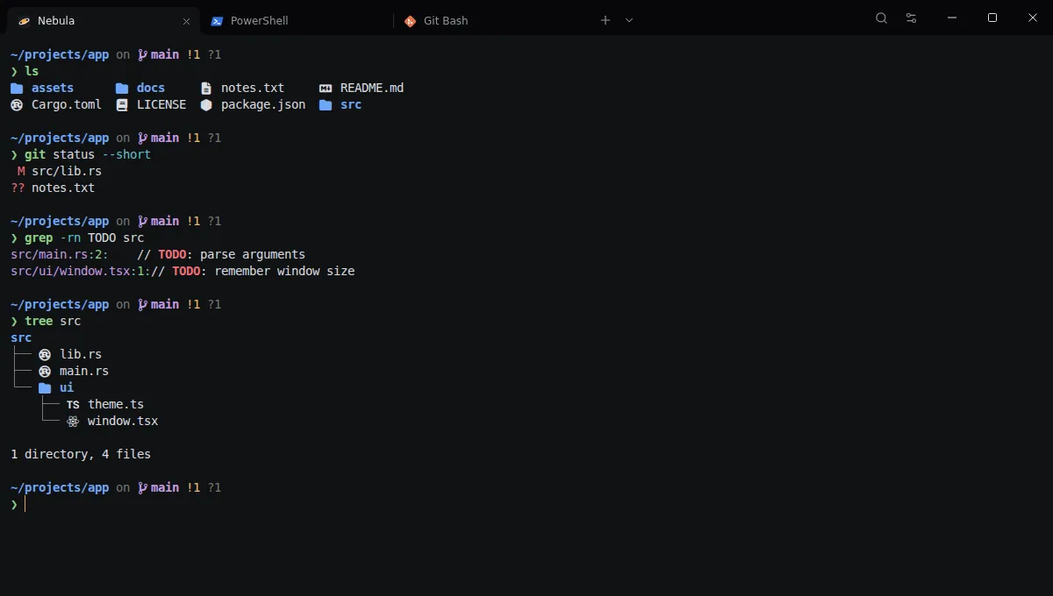The image size is (1053, 596).
Task: Click the Nebula tab planet icon
Action: coord(24,21)
